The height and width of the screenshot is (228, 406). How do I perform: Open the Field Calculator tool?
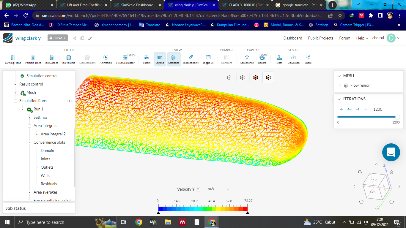tap(125, 59)
